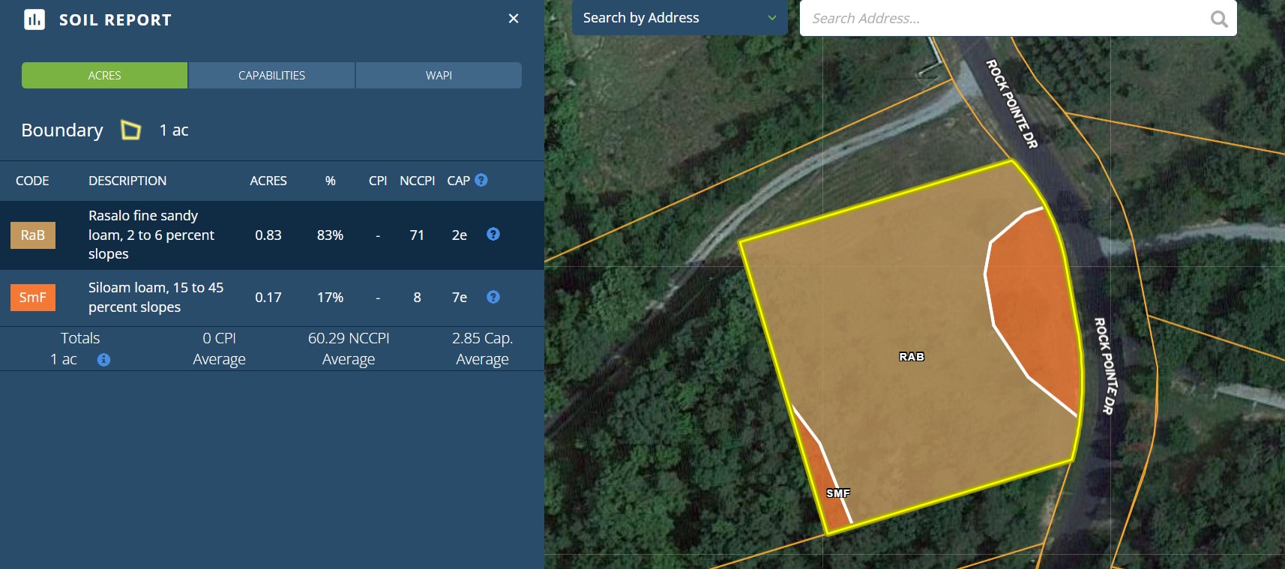Click the Search Address input field
This screenshot has width=1285, height=569.
(1005, 19)
